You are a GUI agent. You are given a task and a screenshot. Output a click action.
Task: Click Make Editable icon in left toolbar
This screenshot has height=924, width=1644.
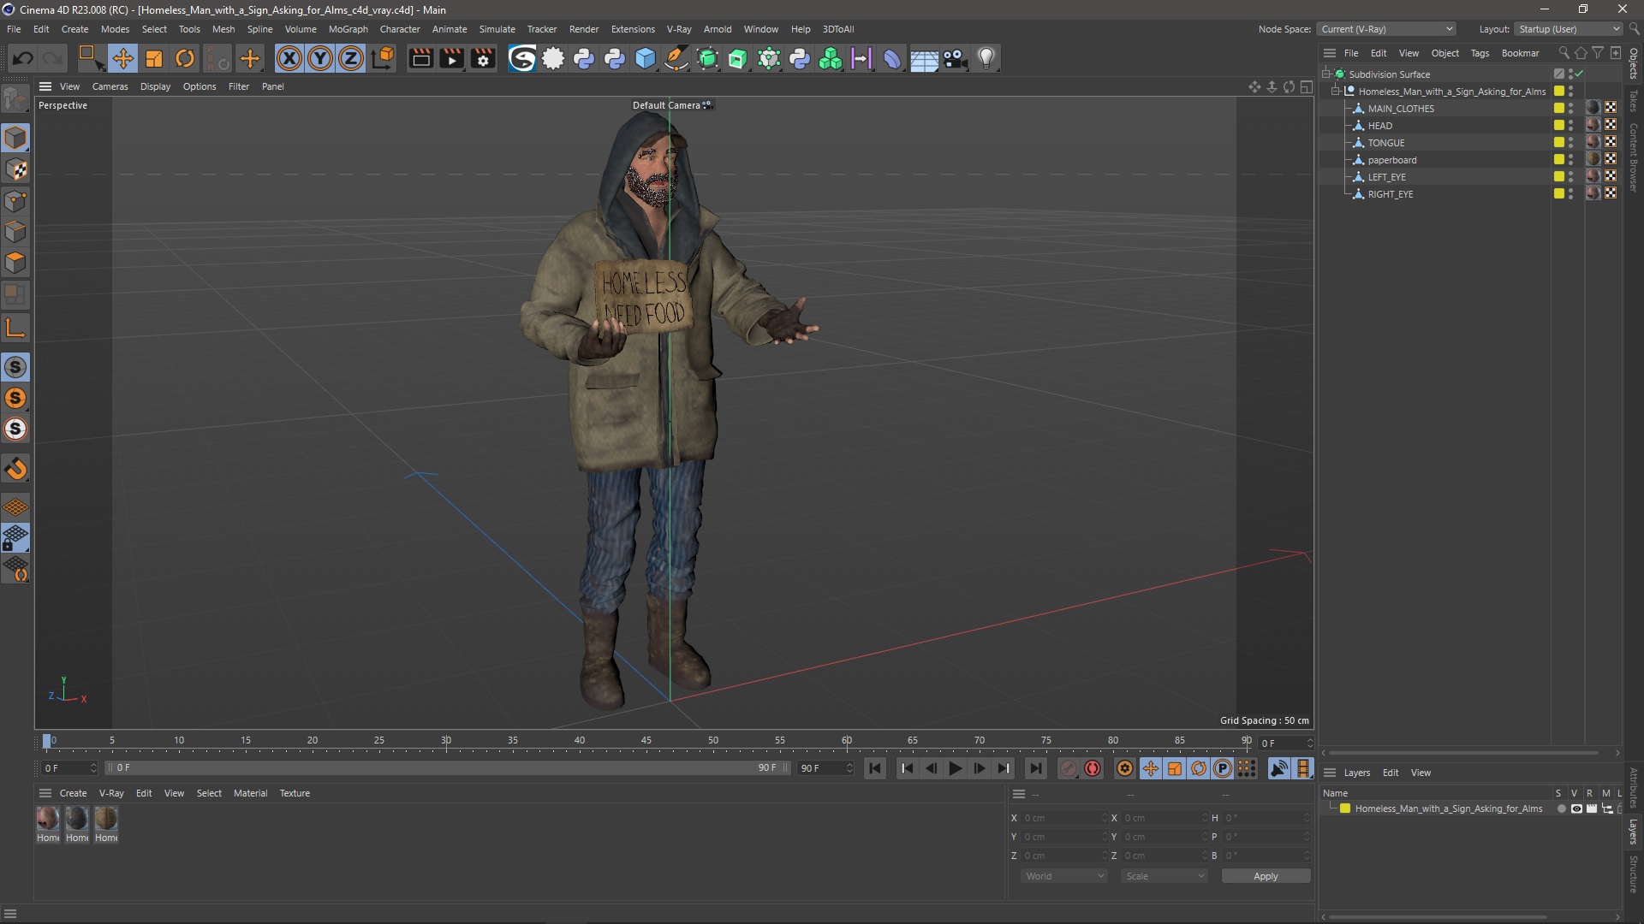click(x=15, y=100)
